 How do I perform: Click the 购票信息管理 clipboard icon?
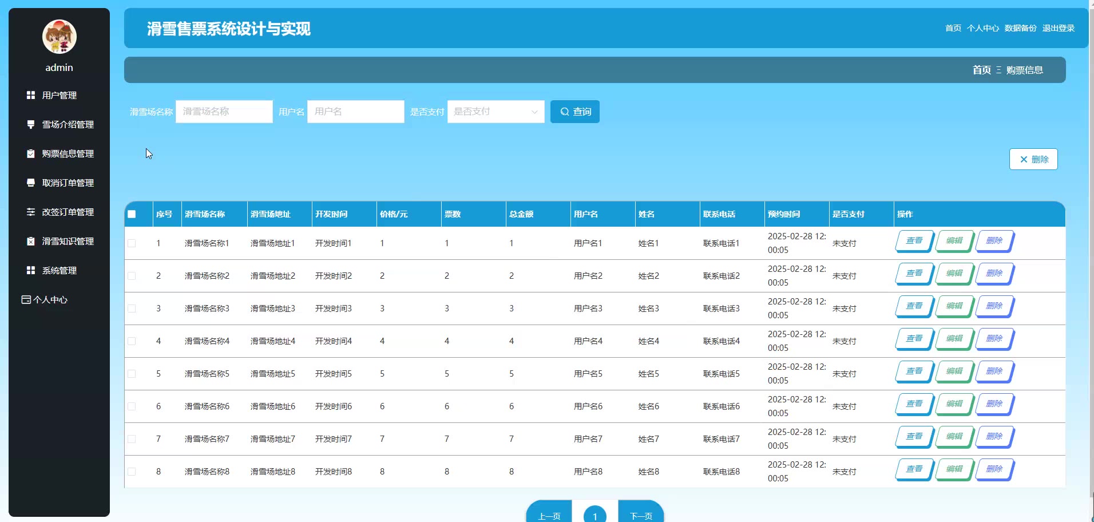[31, 153]
